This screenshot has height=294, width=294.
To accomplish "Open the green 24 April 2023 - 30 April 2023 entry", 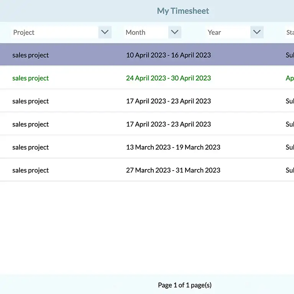I will (x=168, y=78).
